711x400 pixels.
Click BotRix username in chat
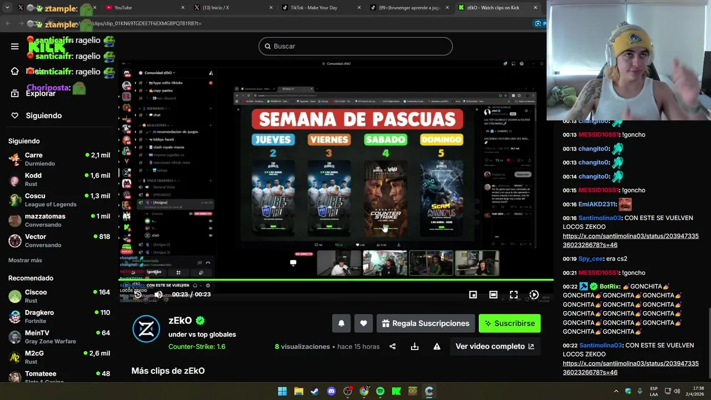tap(609, 287)
